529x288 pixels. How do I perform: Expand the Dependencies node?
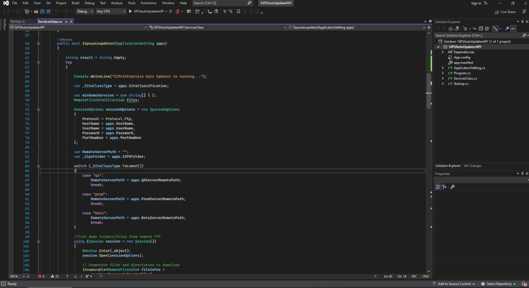(x=443, y=52)
